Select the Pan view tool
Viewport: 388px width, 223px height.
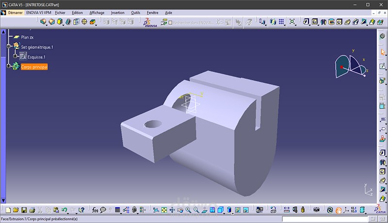click(172, 210)
